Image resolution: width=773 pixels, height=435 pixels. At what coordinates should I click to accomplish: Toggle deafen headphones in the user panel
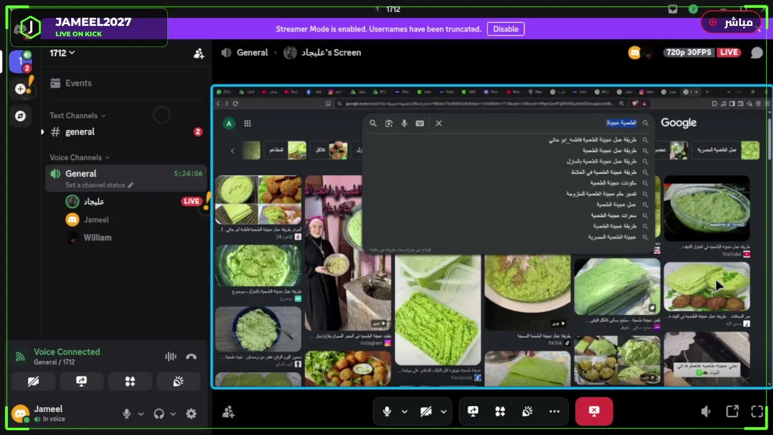coord(159,414)
